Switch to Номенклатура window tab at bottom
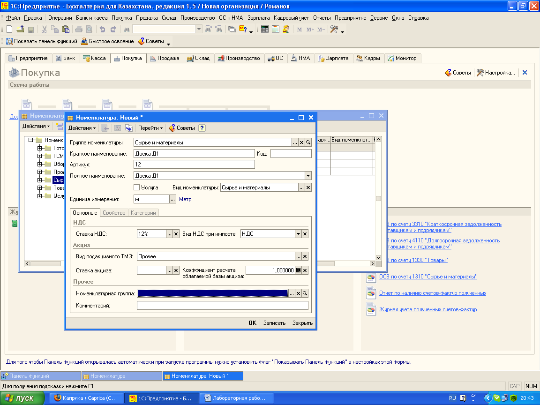Image resolution: width=540 pixels, height=405 pixels. click(x=122, y=376)
